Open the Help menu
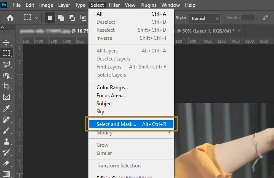 point(190,5)
